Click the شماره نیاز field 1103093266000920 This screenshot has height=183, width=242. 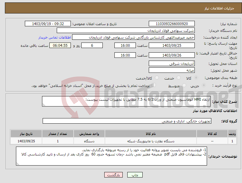(x=172, y=24)
